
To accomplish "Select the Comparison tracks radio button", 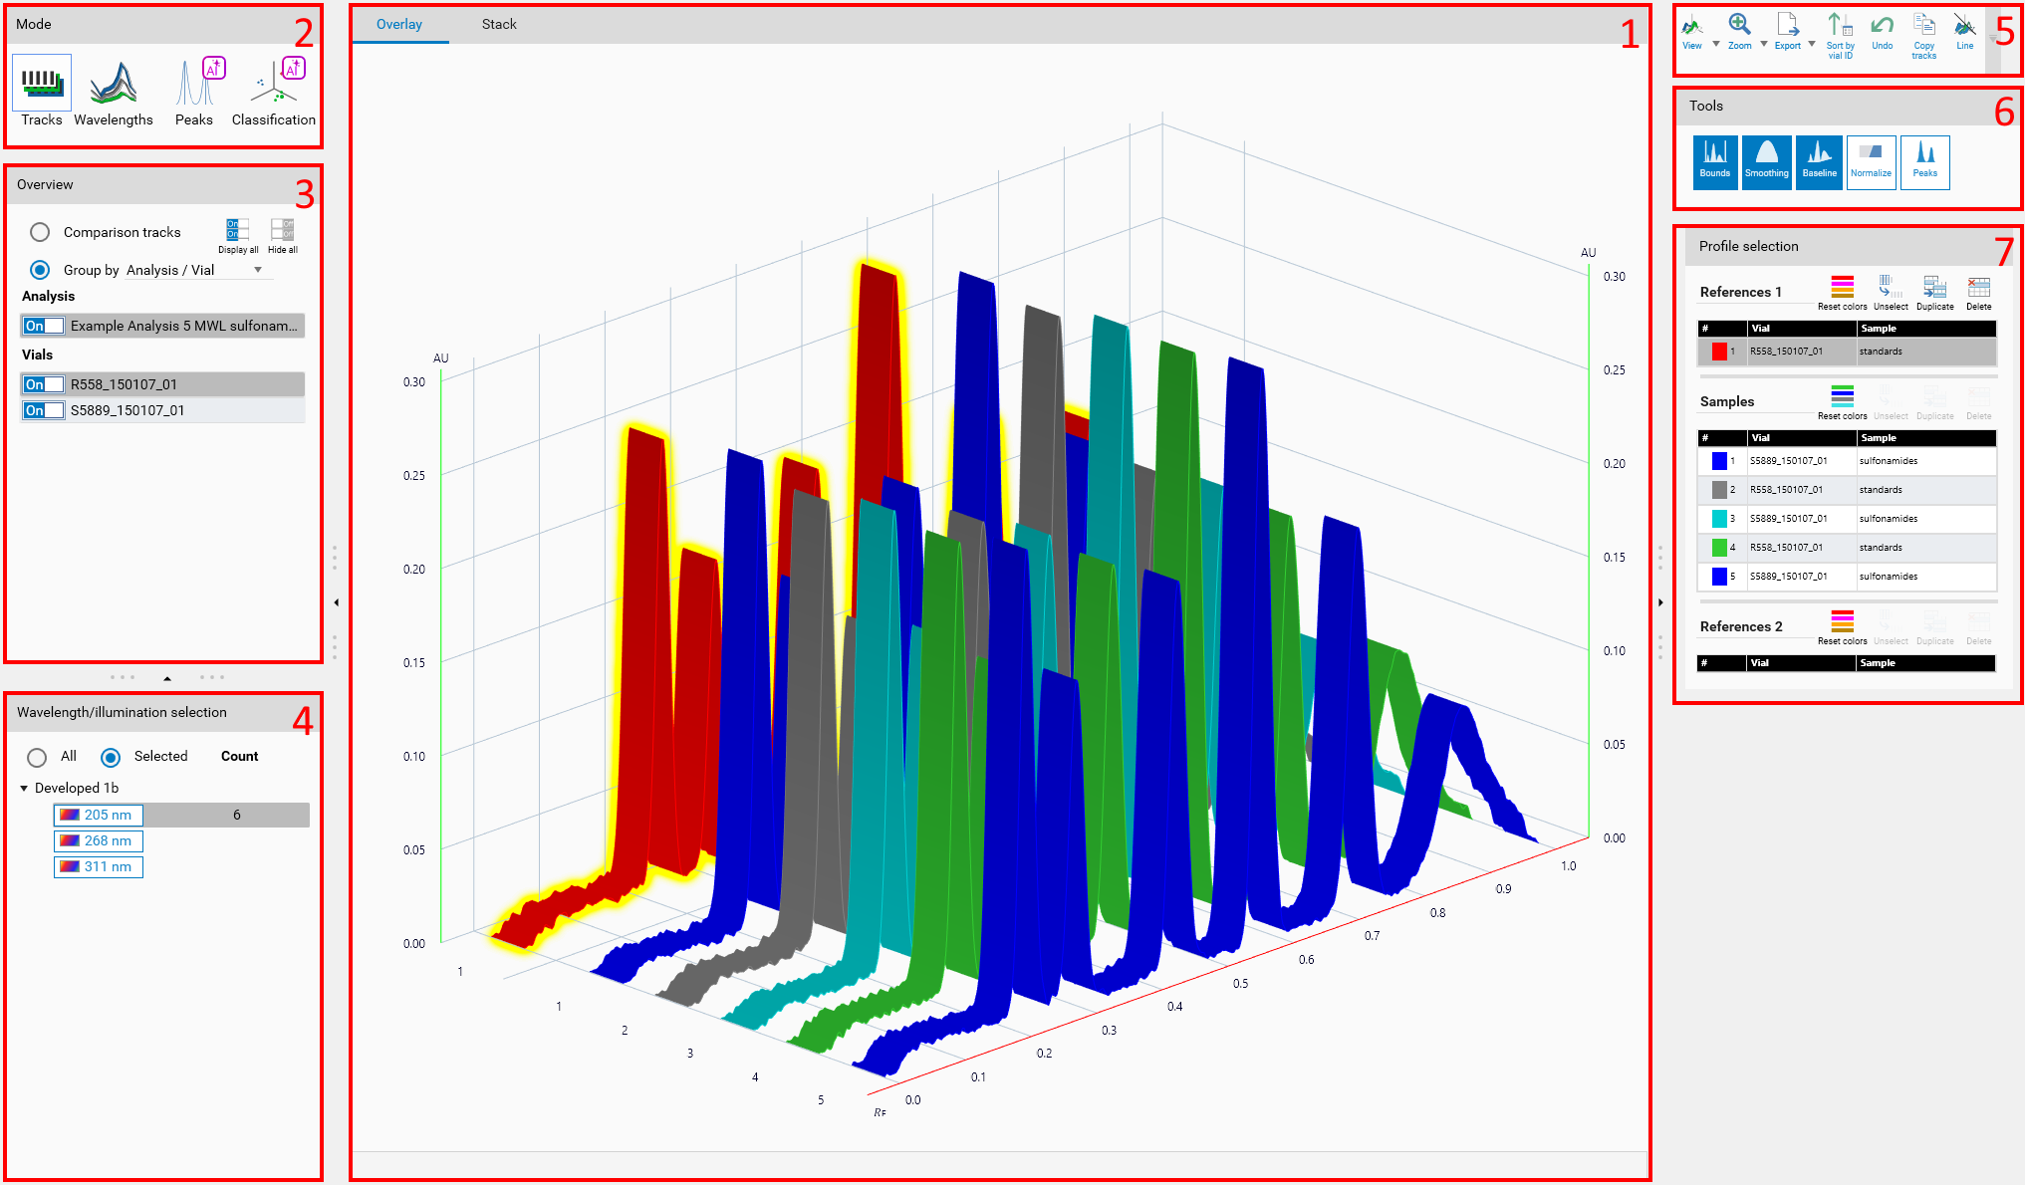I will [x=40, y=232].
